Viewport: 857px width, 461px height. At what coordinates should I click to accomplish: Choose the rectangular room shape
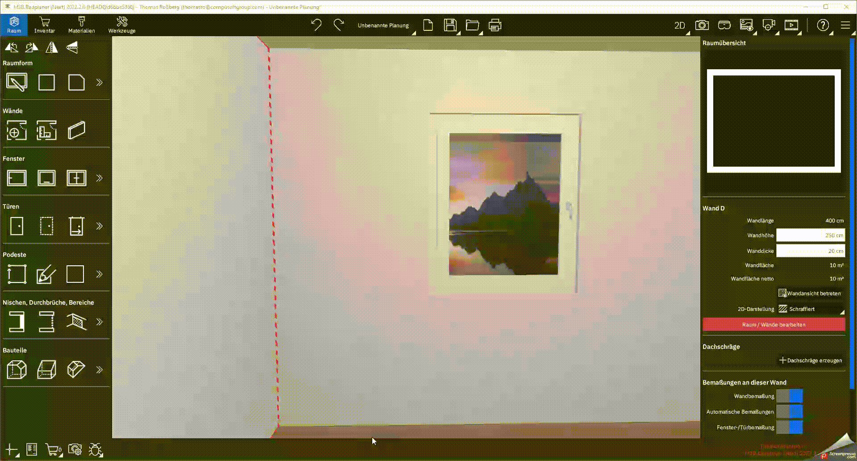tap(46, 82)
